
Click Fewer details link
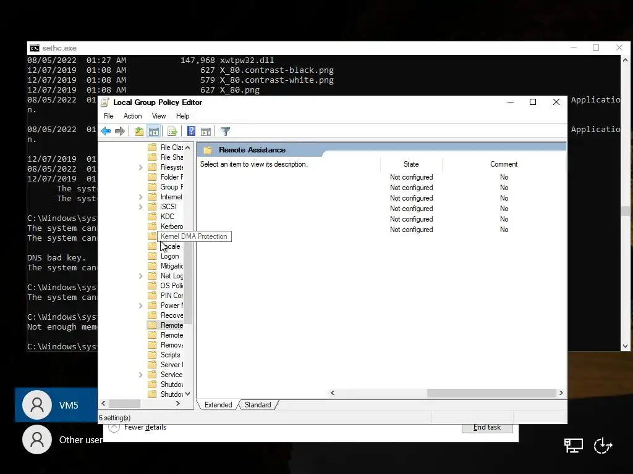145,427
